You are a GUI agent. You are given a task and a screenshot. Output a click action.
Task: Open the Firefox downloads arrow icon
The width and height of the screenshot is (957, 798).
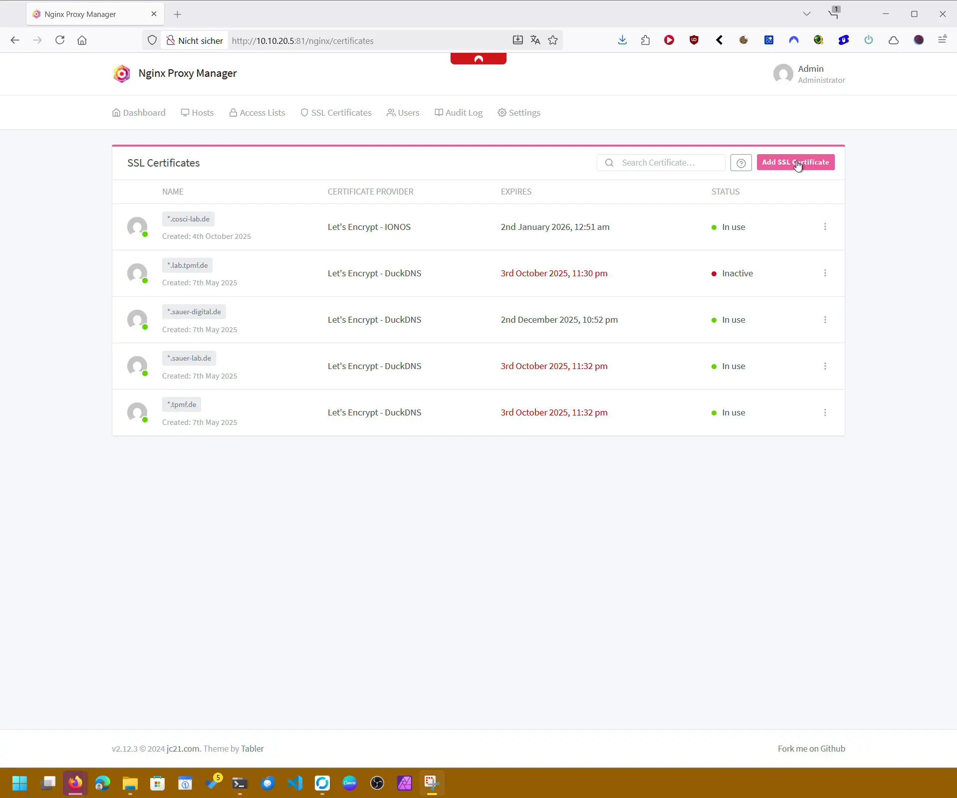pos(622,40)
